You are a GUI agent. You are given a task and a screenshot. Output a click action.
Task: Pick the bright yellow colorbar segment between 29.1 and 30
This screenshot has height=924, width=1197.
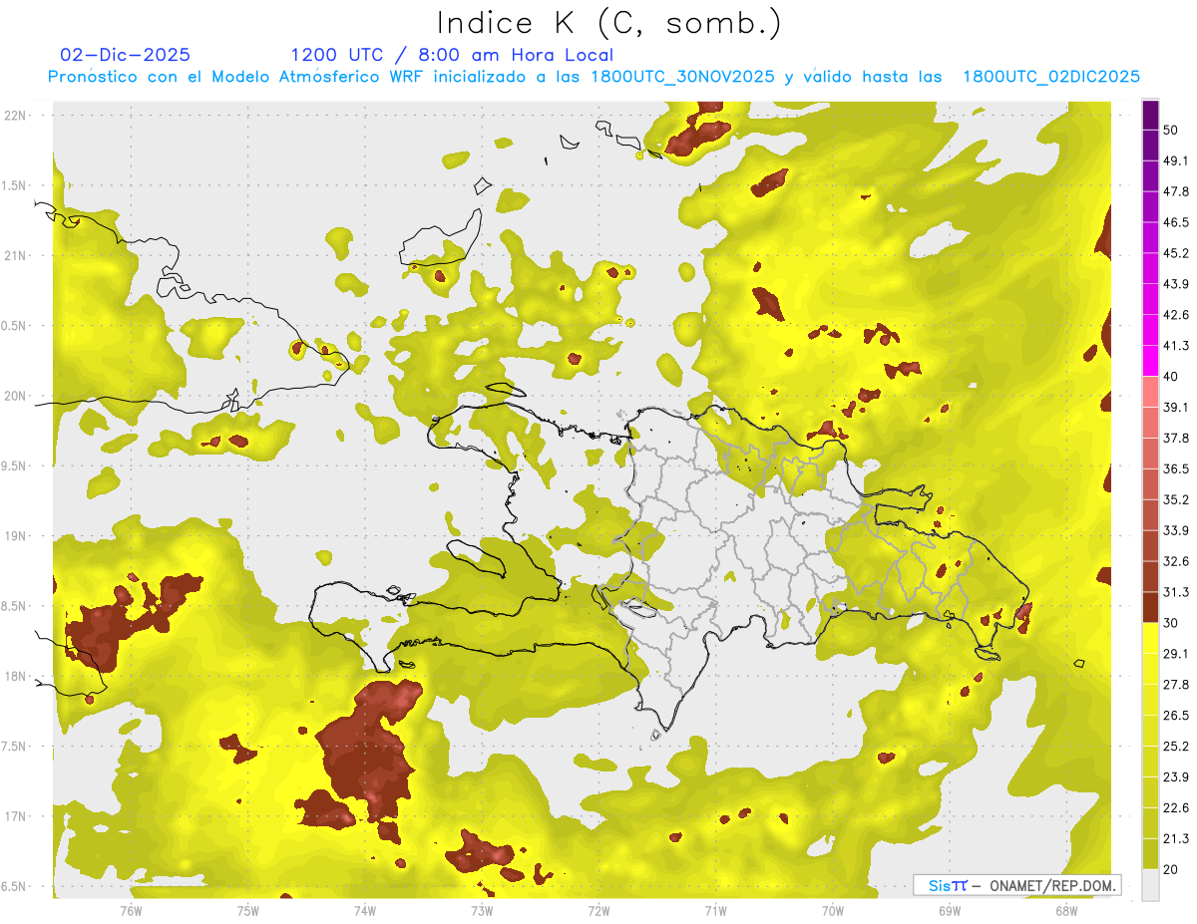point(1150,638)
